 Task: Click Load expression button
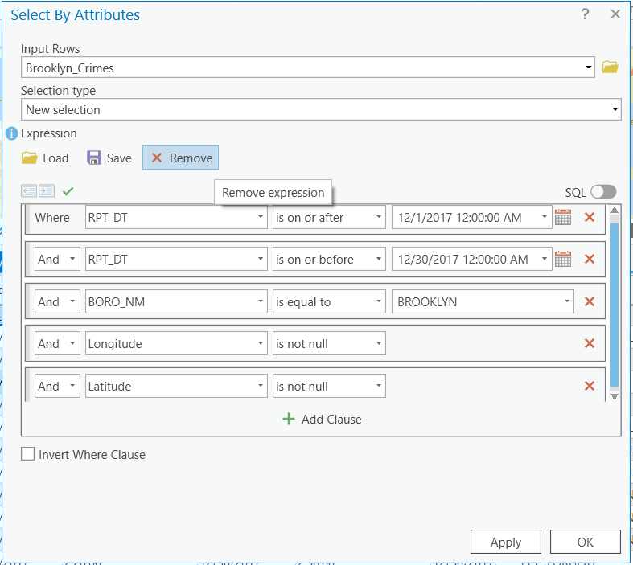(x=45, y=158)
